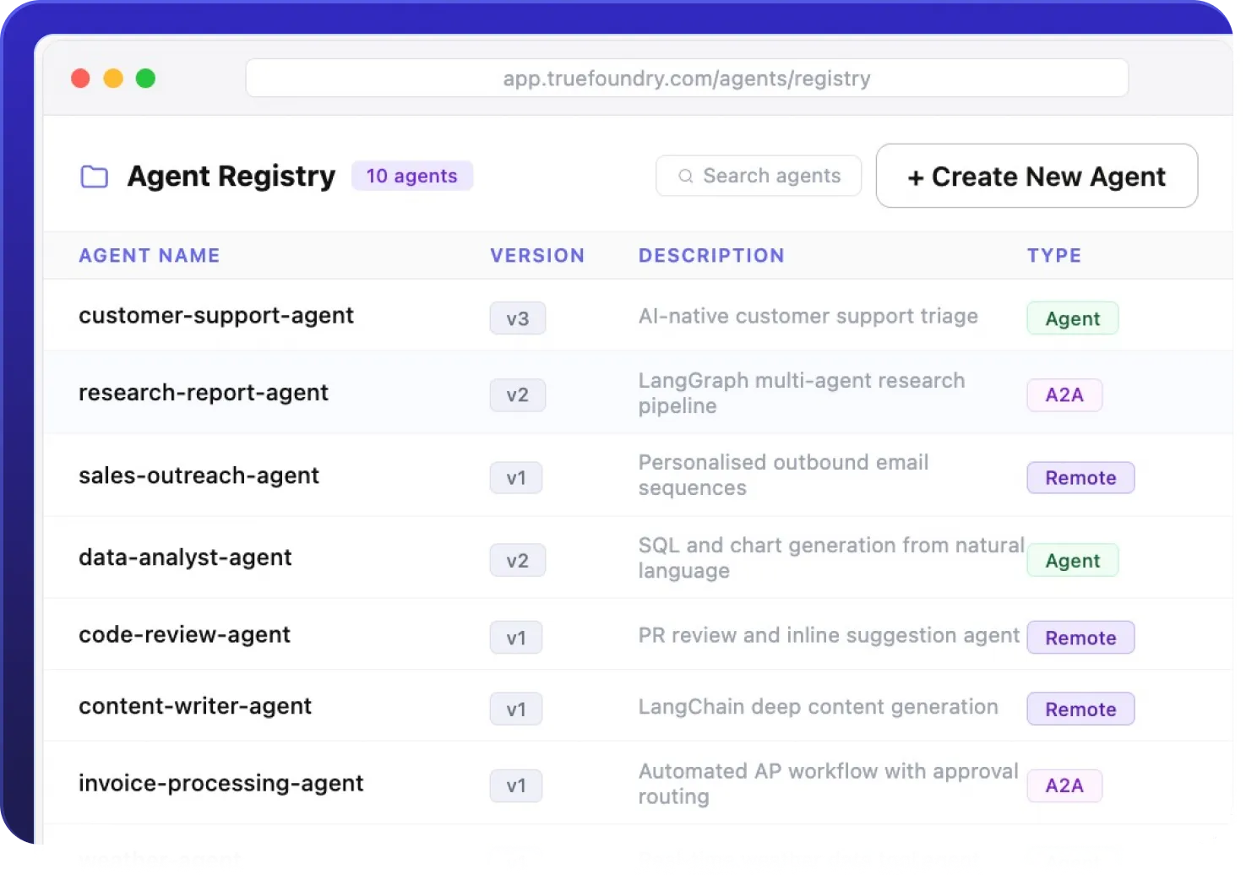Click the yellow minimize window button

pyautogui.click(x=113, y=79)
